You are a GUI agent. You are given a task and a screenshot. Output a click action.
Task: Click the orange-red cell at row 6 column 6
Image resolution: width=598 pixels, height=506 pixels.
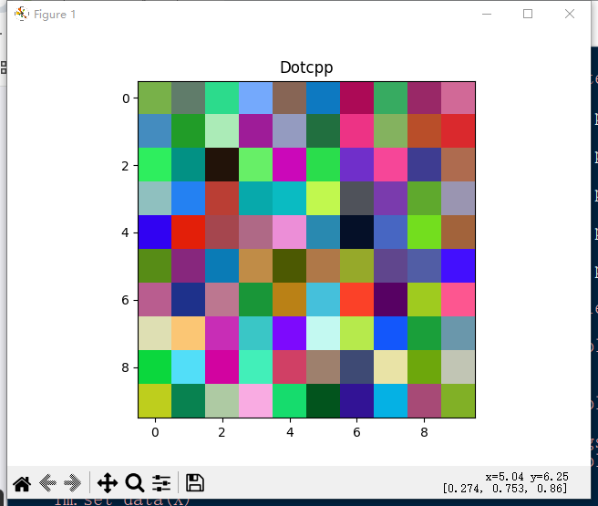357,299
